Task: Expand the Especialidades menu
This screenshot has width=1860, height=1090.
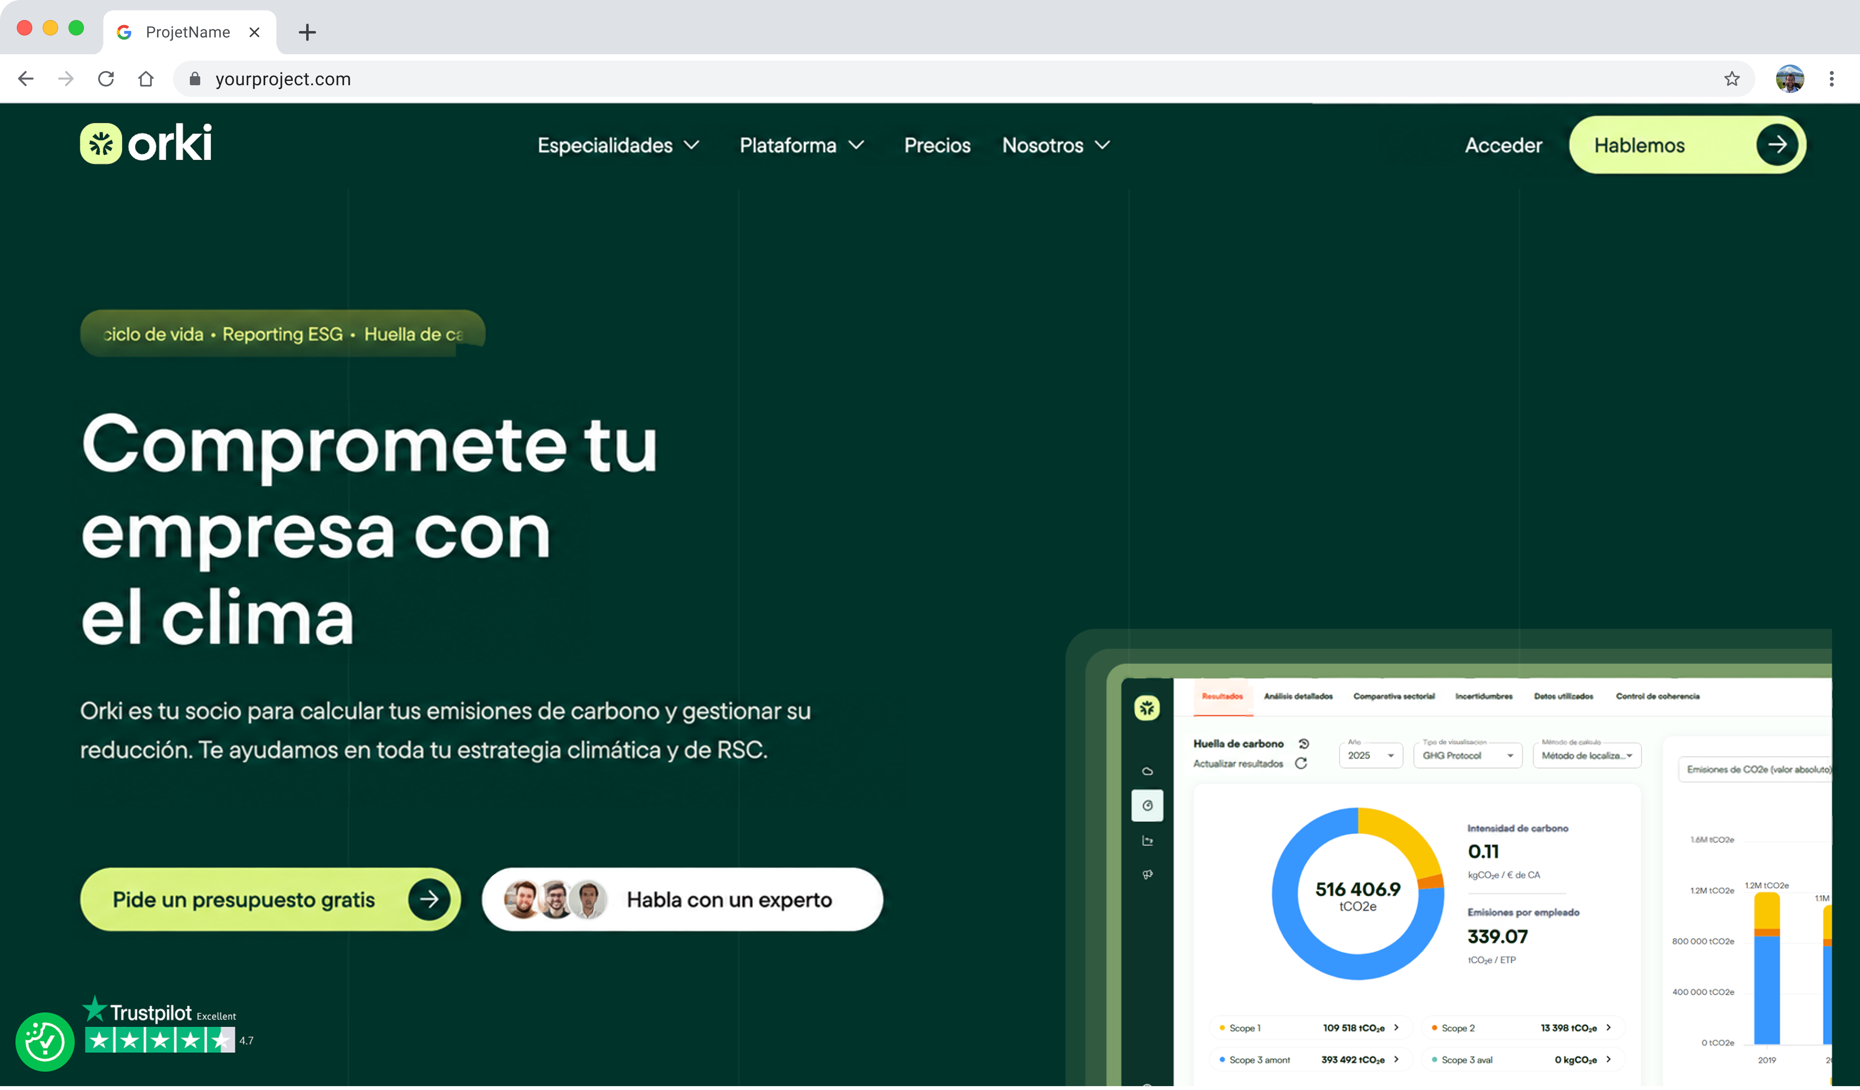Action: click(x=619, y=146)
